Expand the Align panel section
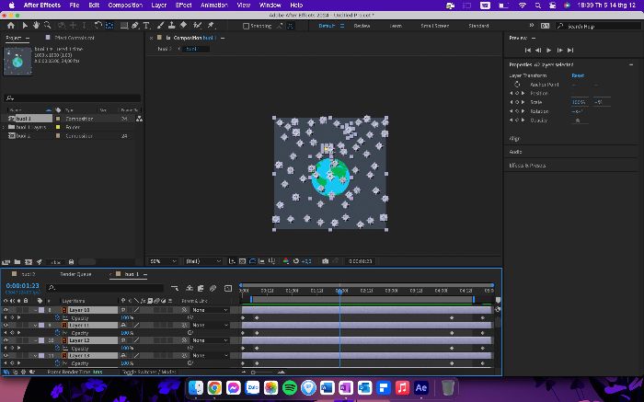 click(x=514, y=139)
